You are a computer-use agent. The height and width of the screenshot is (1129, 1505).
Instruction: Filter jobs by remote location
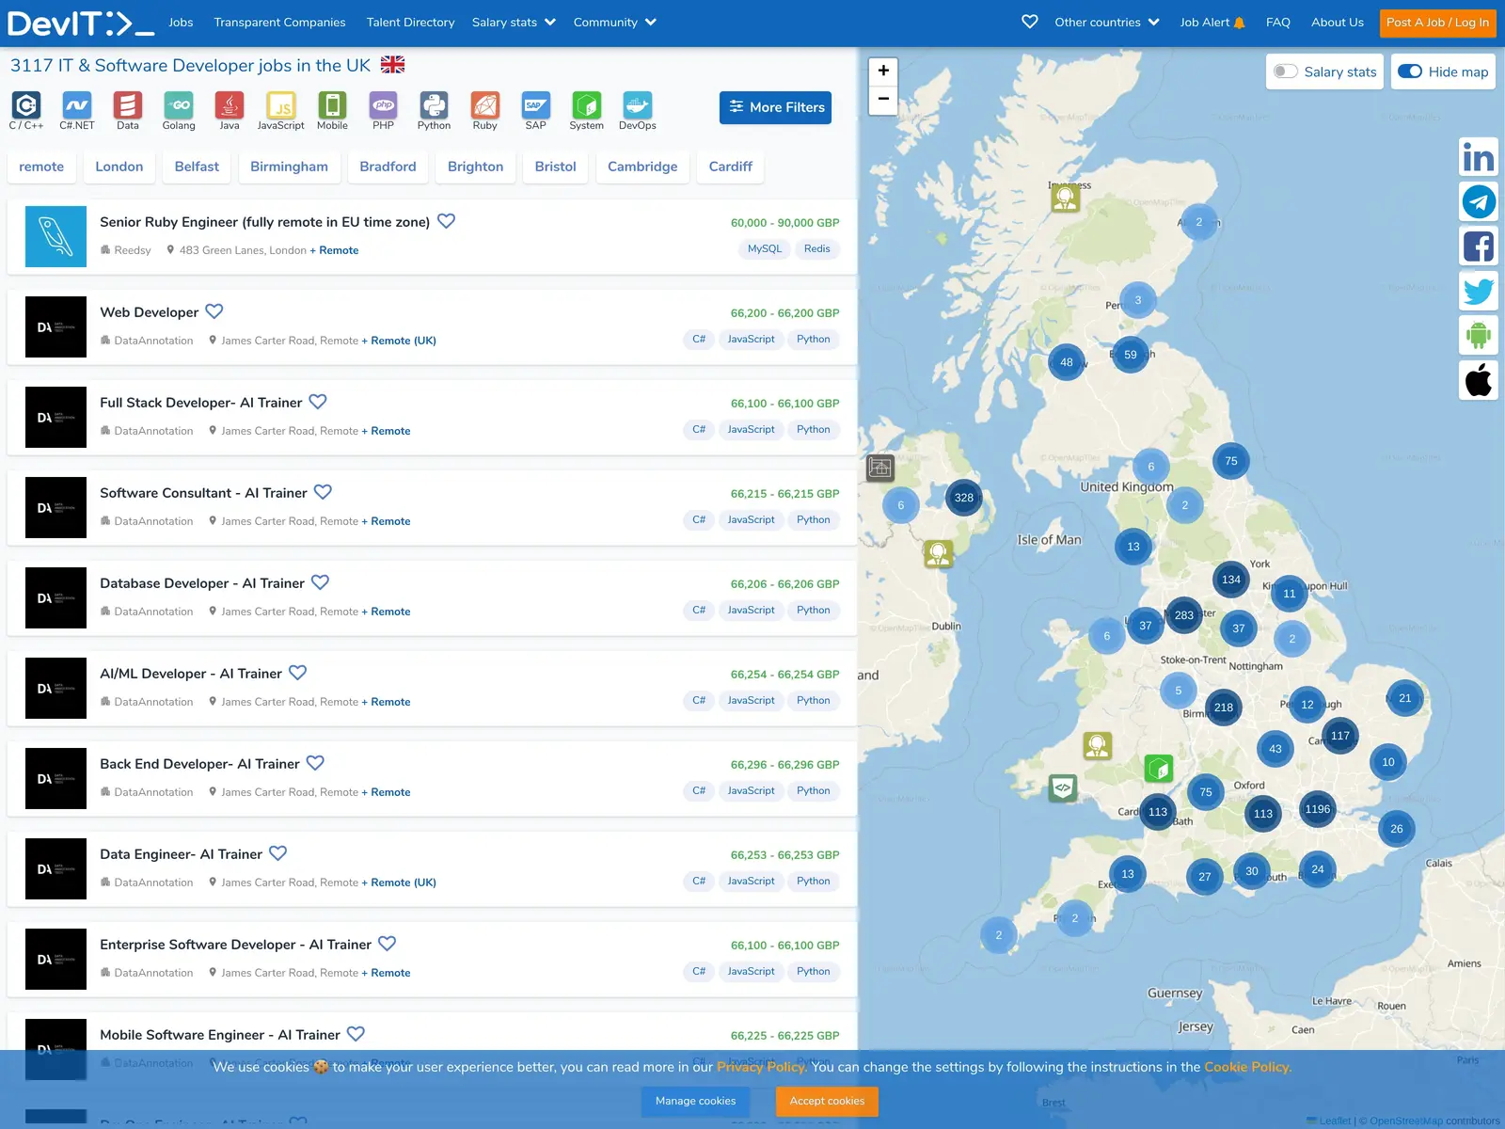coord(41,167)
